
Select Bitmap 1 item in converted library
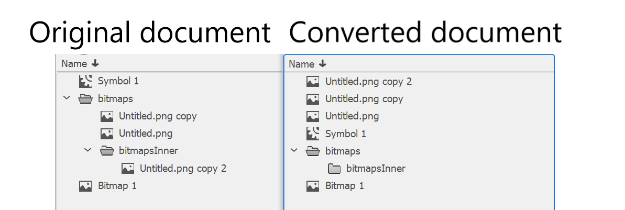344,186
